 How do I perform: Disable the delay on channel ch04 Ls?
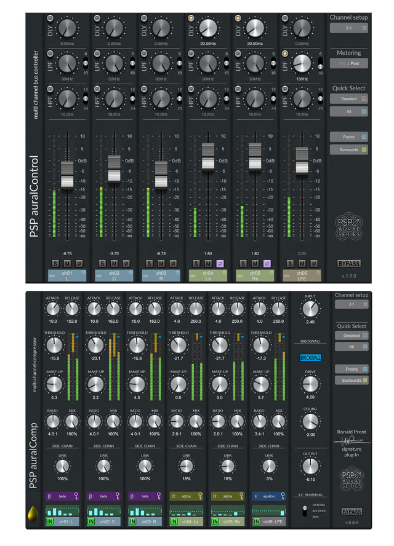pyautogui.click(x=192, y=18)
